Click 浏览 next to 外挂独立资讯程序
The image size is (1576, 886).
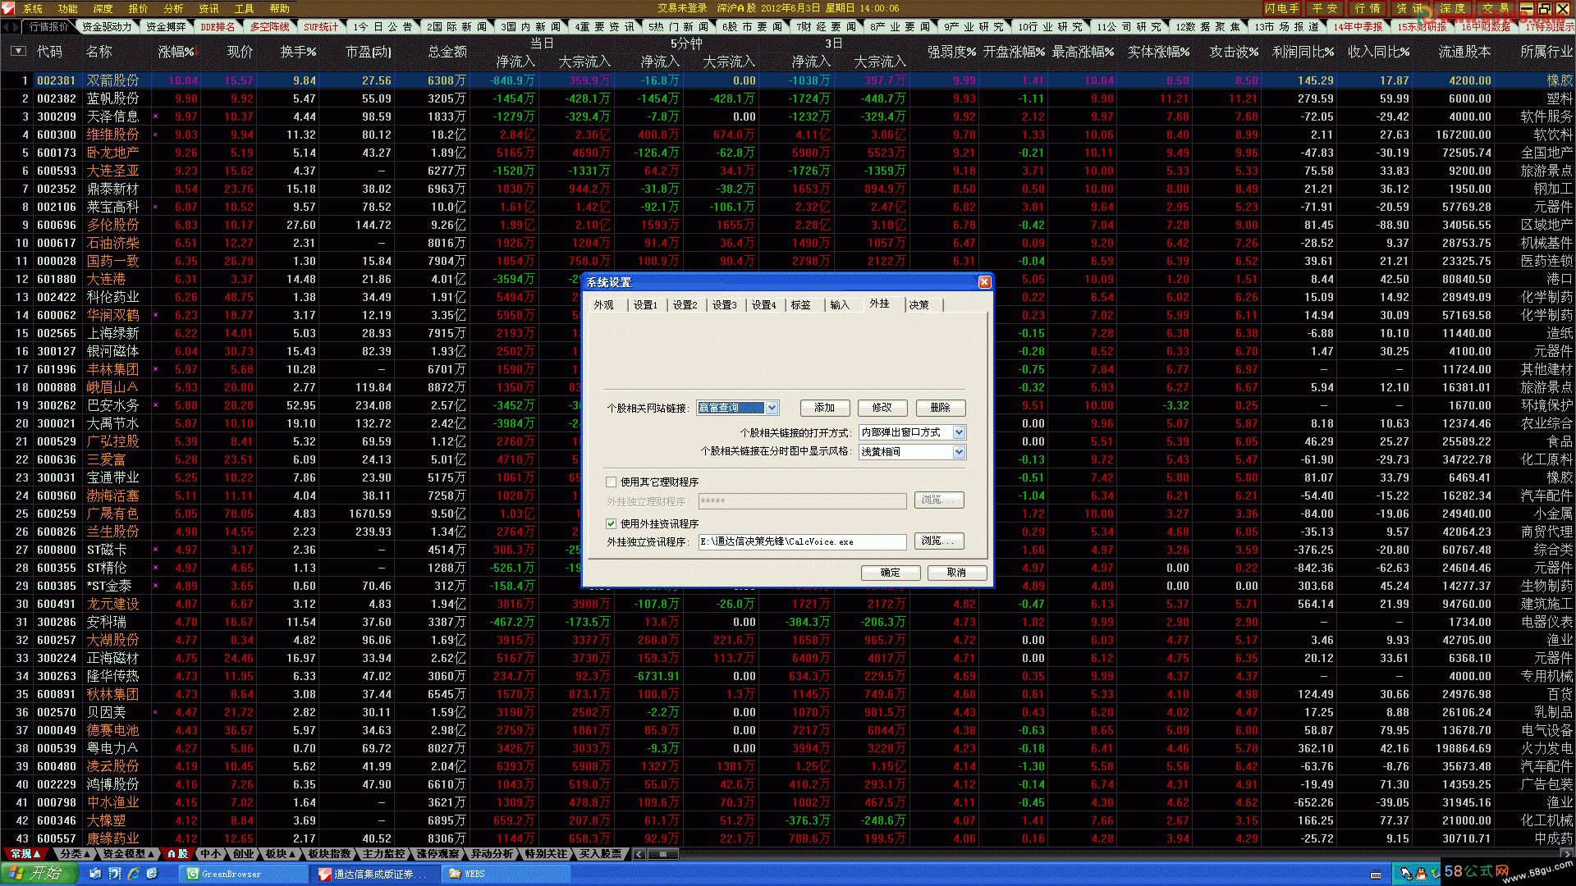pos(938,541)
